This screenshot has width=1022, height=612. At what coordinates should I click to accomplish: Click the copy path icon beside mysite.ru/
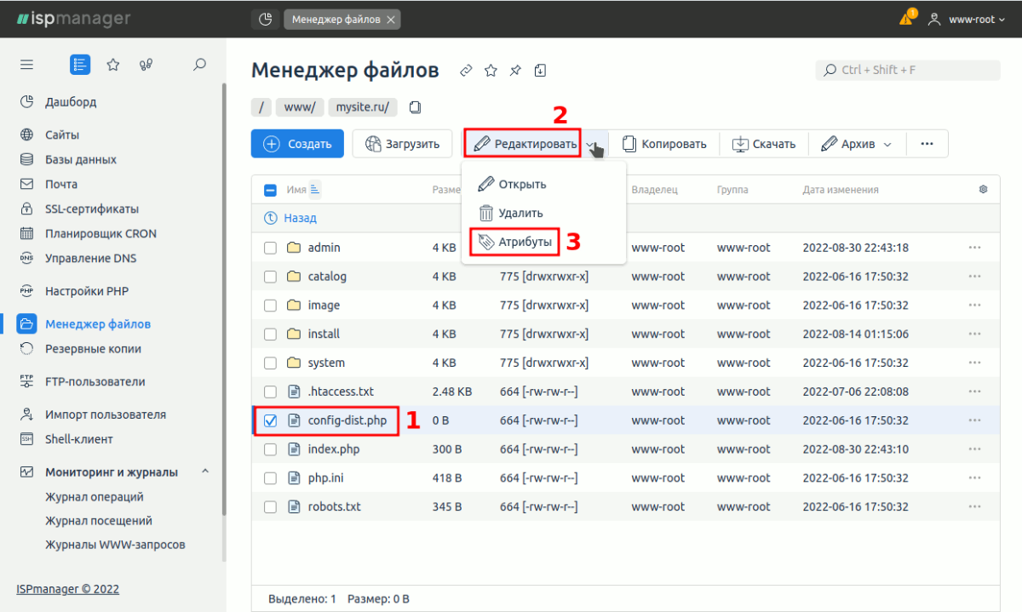click(x=415, y=107)
